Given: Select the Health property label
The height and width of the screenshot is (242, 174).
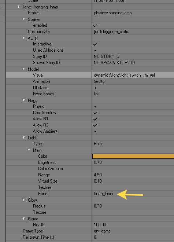Looking at the screenshot, I should pos(39,225).
